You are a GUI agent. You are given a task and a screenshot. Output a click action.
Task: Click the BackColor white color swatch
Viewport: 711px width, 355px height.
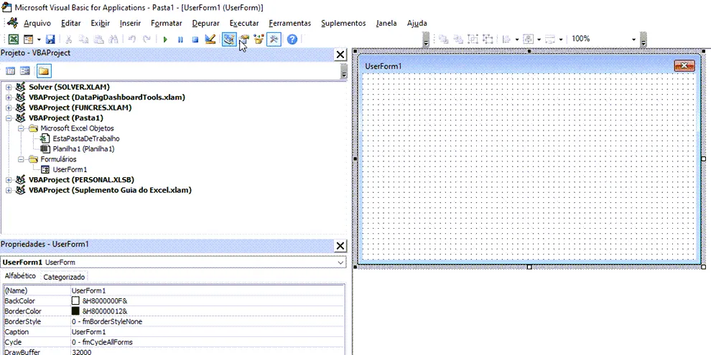pos(75,301)
